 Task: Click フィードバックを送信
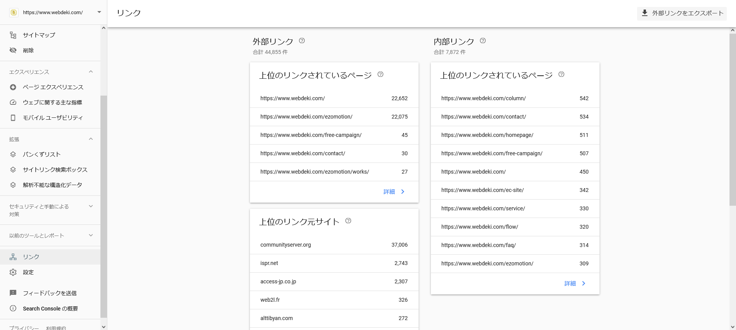(50, 293)
